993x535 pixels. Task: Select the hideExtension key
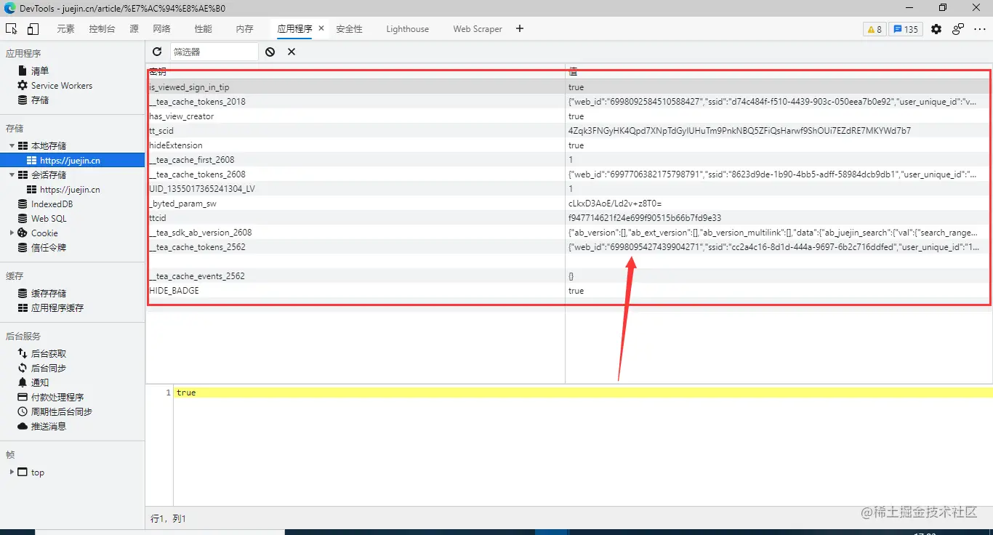click(176, 145)
